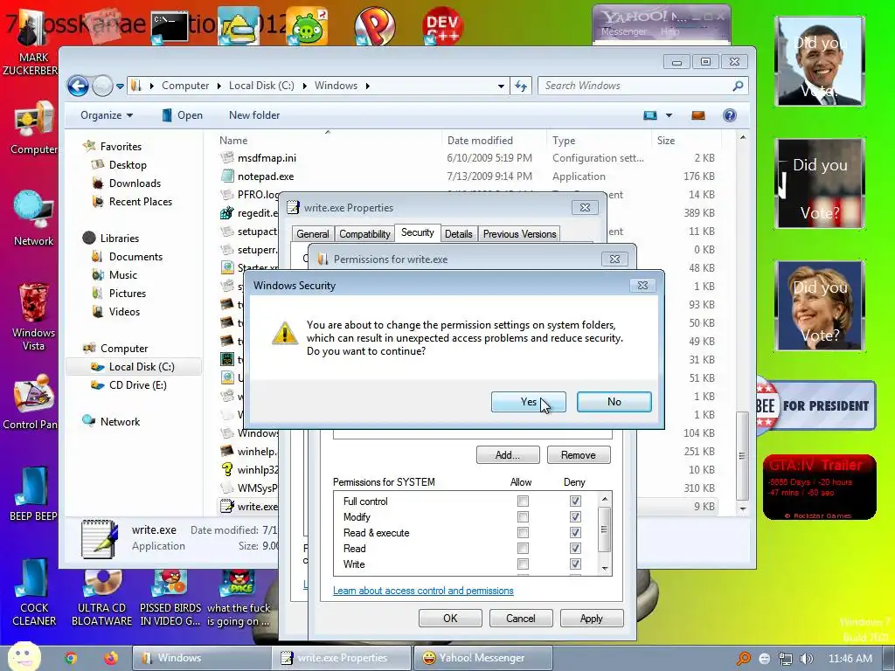Tick Allow for Read & execute

click(523, 532)
